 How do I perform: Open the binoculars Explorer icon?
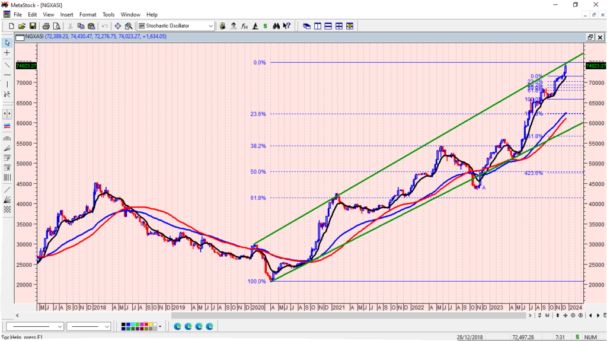tap(276, 26)
